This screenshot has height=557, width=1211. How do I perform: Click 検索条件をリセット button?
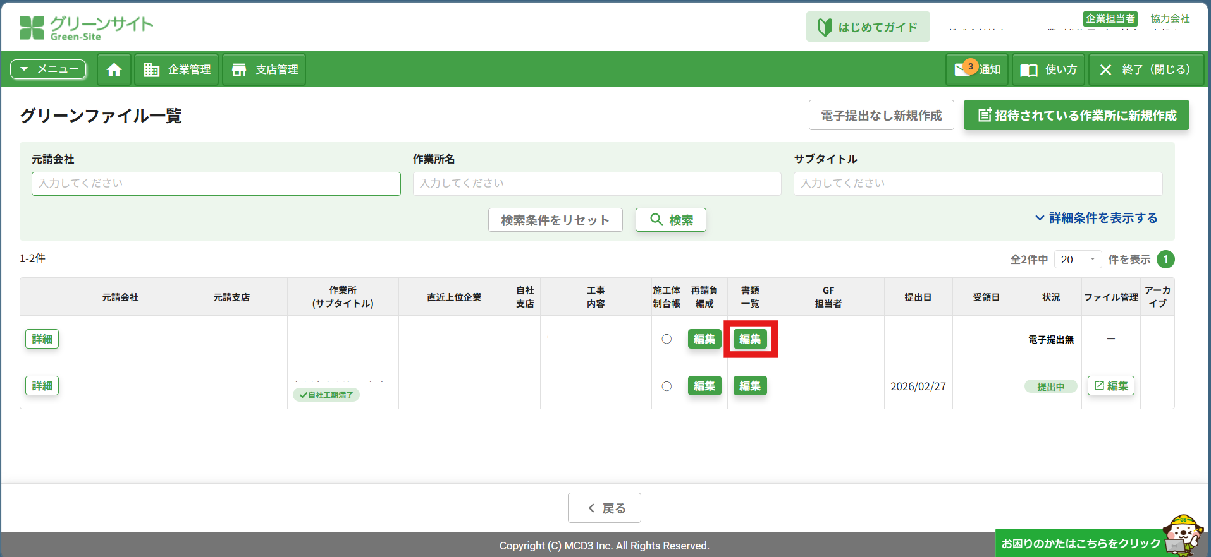coord(555,220)
